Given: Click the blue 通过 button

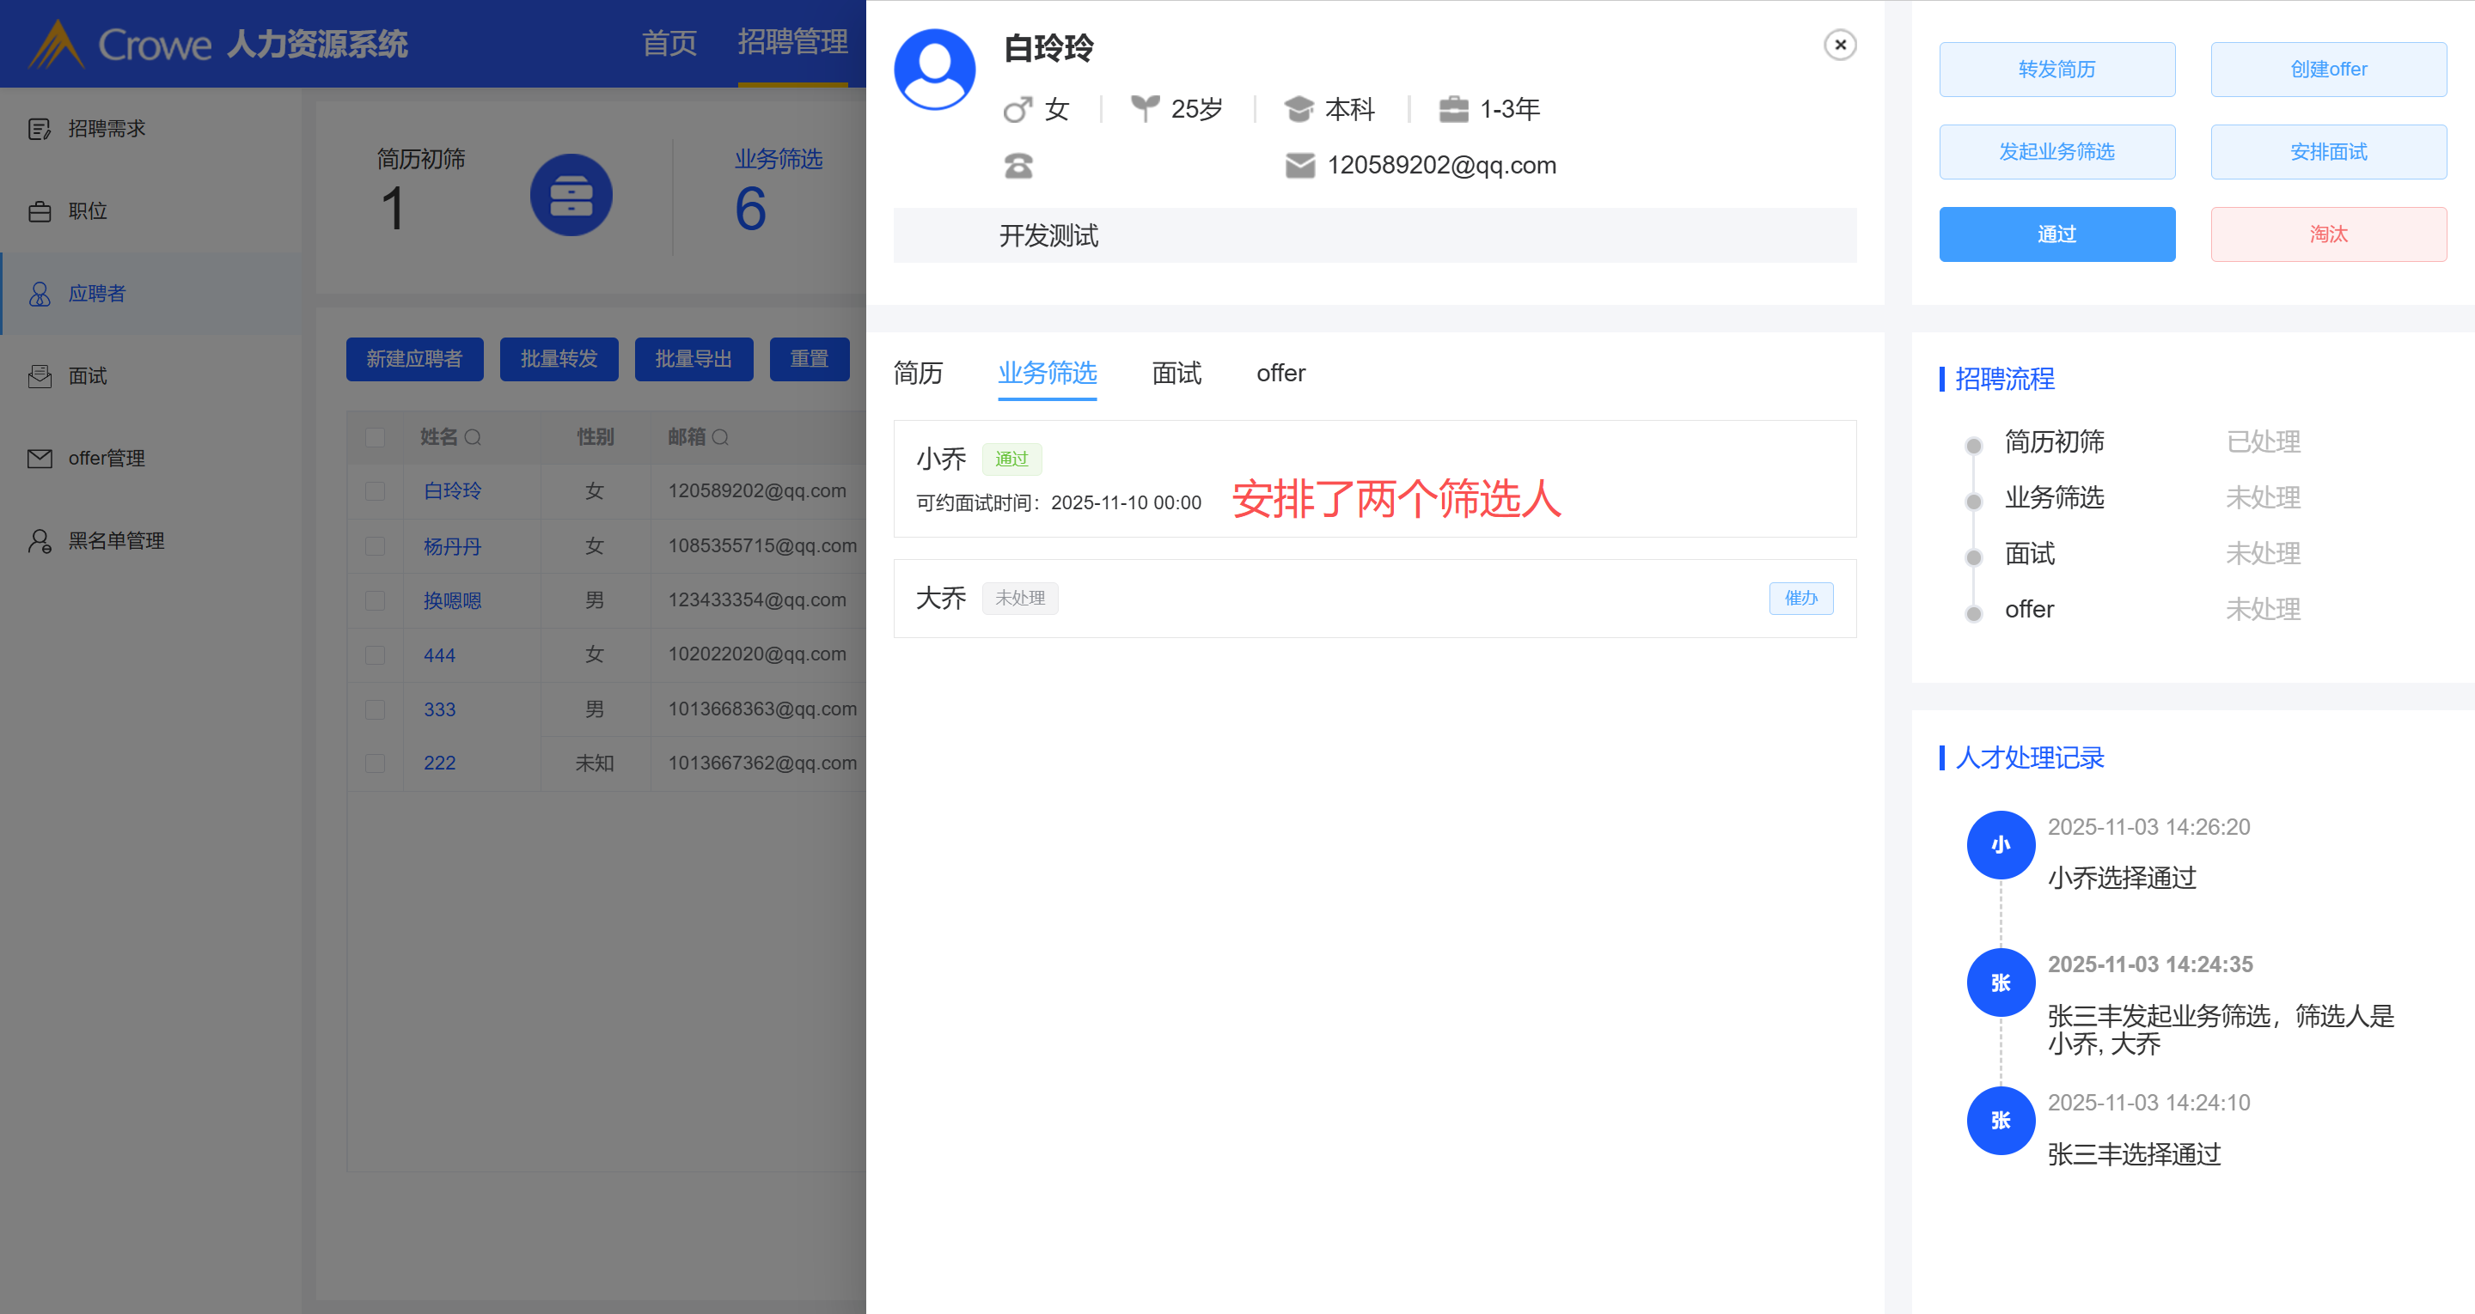Looking at the screenshot, I should click(x=2056, y=234).
